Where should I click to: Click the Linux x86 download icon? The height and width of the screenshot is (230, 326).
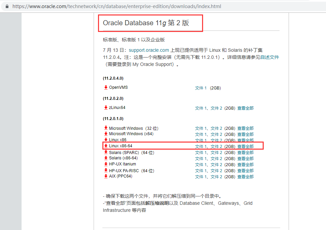pyautogui.click(x=106, y=140)
